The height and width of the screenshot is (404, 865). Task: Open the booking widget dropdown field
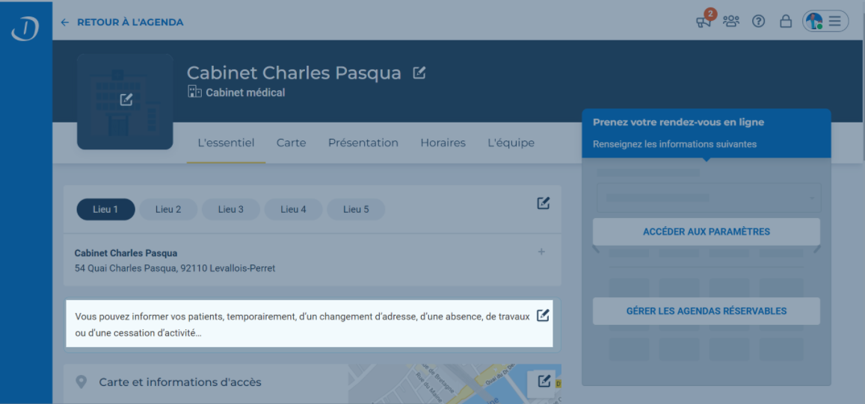pyautogui.click(x=708, y=198)
